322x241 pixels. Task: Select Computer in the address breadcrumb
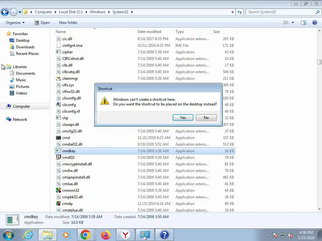click(43, 12)
